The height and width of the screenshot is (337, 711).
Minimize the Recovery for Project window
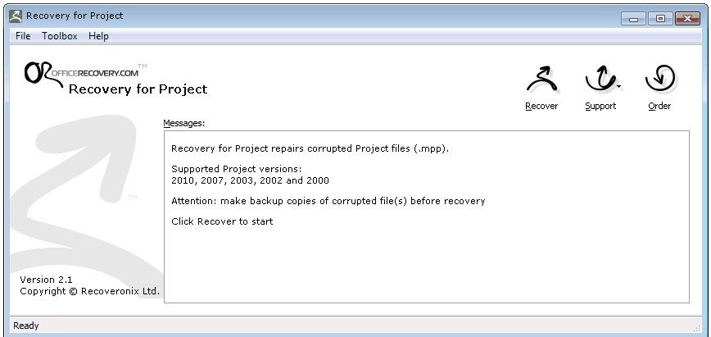(x=634, y=18)
